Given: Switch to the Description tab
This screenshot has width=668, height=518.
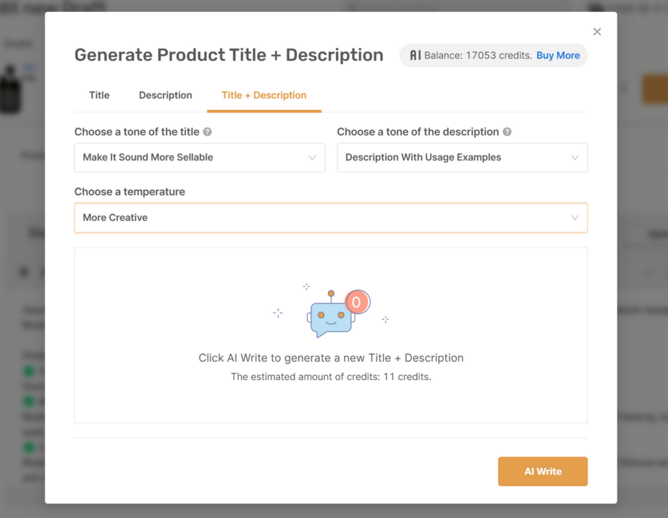Looking at the screenshot, I should pos(165,95).
